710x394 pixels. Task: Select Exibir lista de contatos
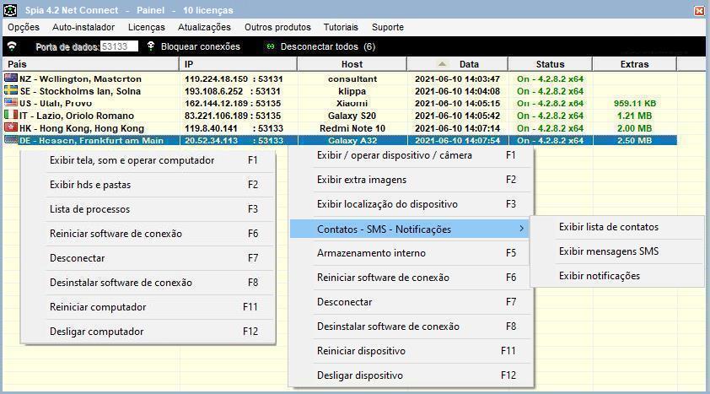pos(617,227)
